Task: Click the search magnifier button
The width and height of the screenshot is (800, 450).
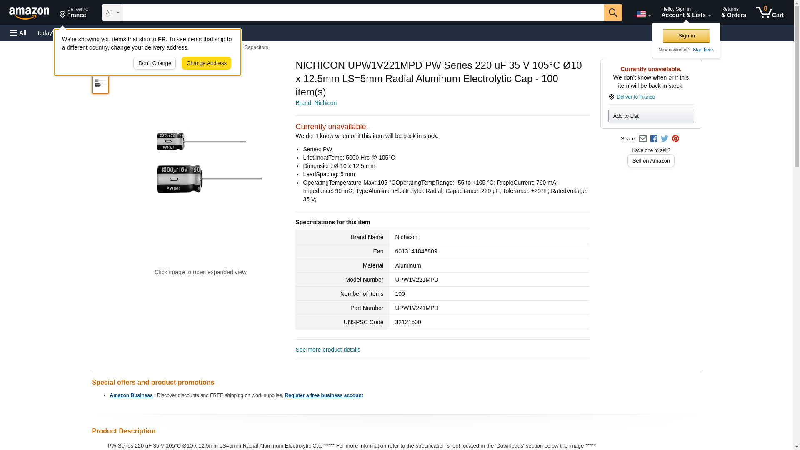Action: pyautogui.click(x=612, y=12)
